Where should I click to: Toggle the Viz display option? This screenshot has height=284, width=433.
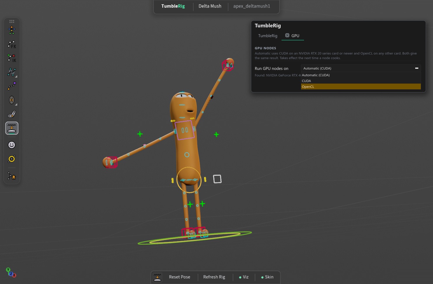tap(244, 277)
